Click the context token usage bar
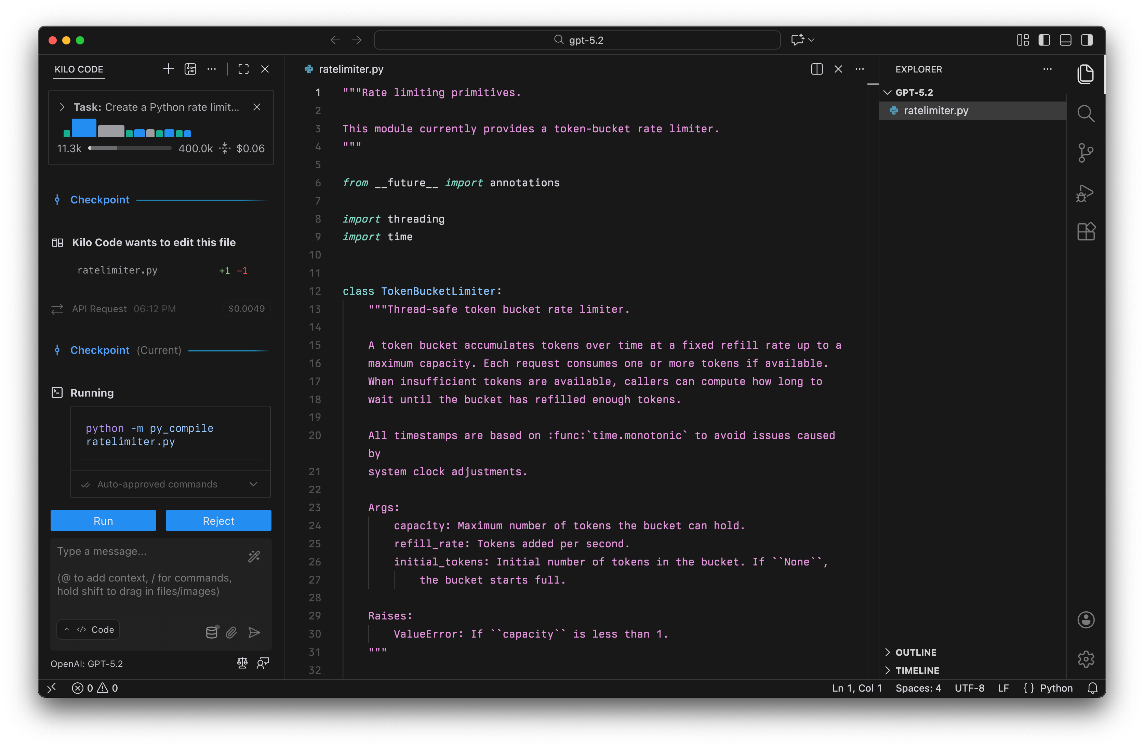Image resolution: width=1144 pixels, height=748 pixels. point(130,149)
